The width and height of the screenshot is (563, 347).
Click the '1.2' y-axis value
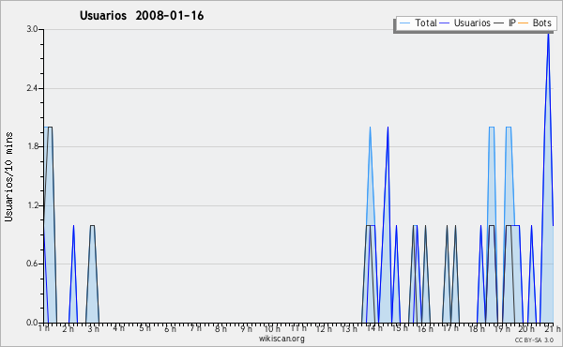(32, 205)
